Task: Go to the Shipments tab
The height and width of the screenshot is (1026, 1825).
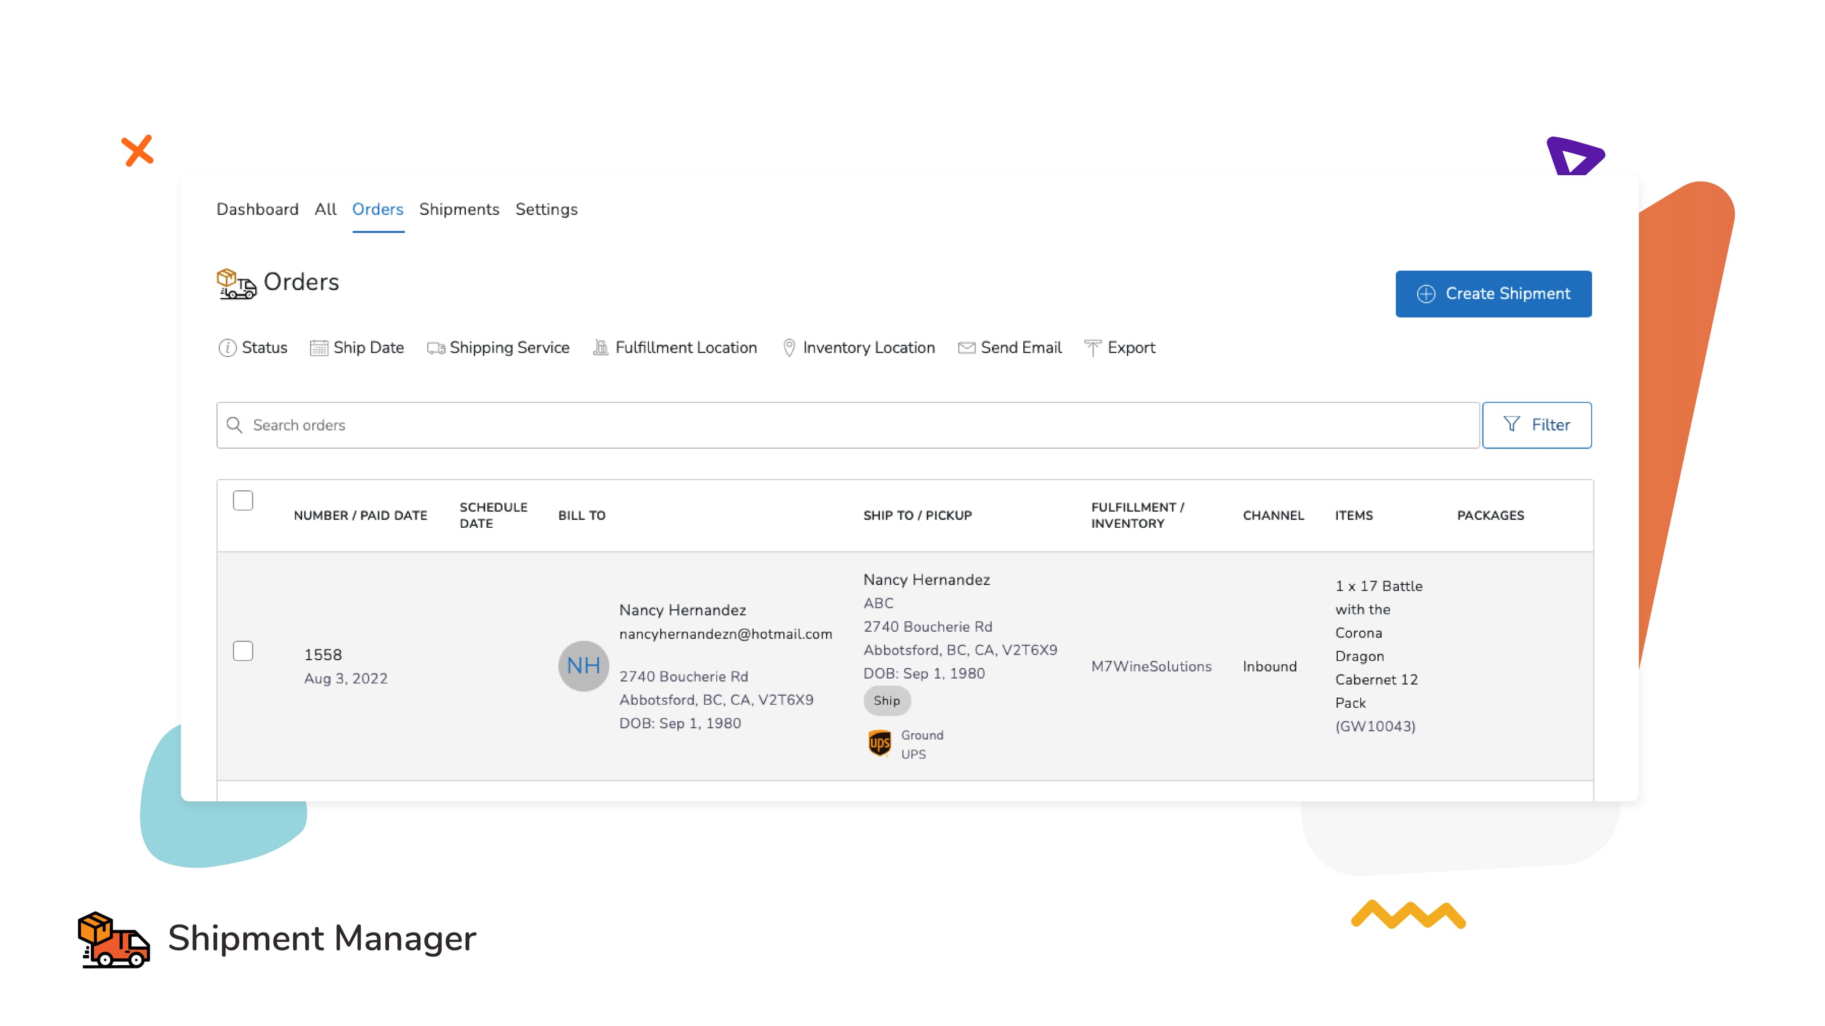Action: click(459, 209)
